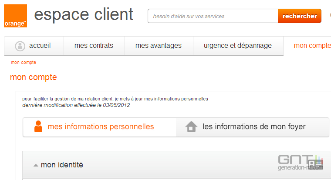Collapse the mon identité section arrow
Image resolution: width=331 pixels, height=180 pixels.
pyautogui.click(x=36, y=165)
